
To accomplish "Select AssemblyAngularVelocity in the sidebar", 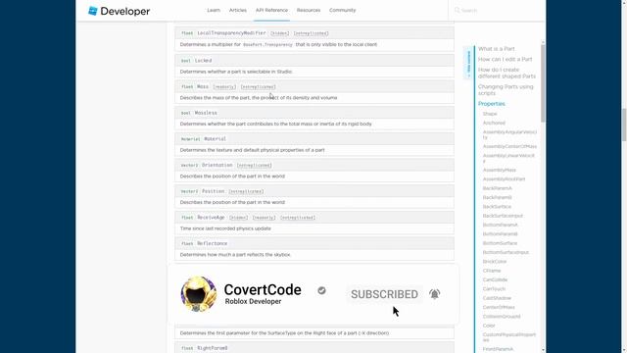I will 509,134.
